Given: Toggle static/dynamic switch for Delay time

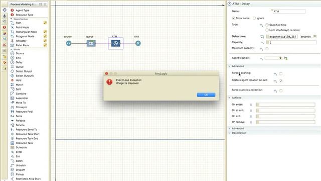Looking at the screenshot, I should click(262, 37).
